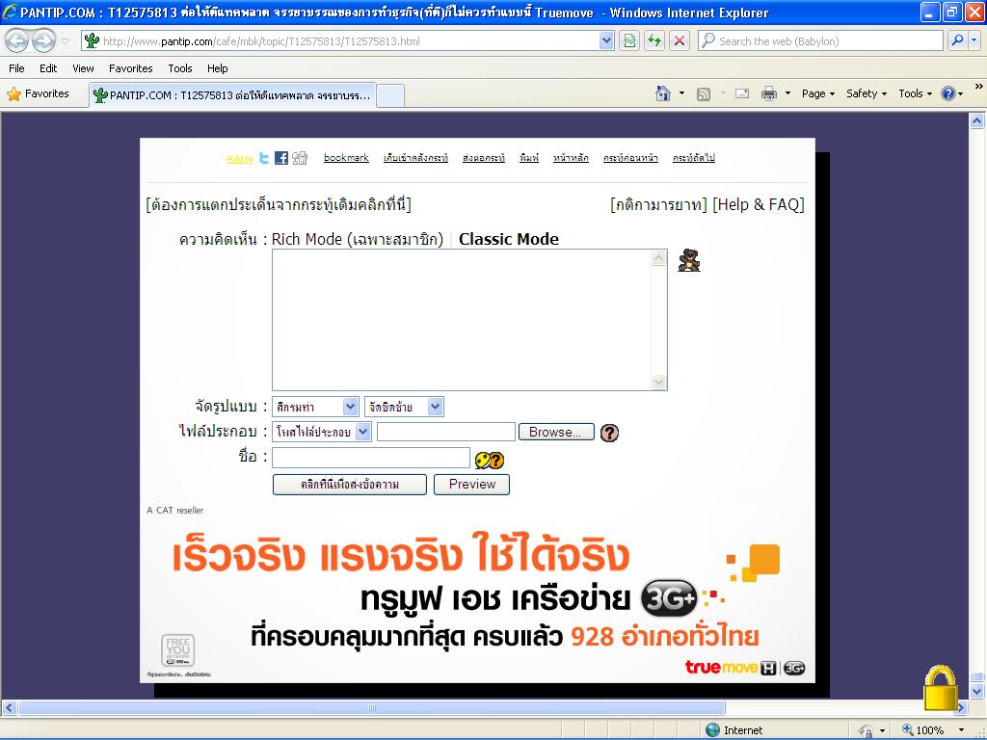The image size is (987, 740).
Task: Switch to Rich Mode comment editor
Action: (x=357, y=239)
